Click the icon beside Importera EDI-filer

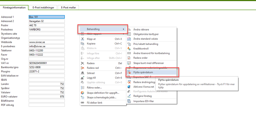129,101
